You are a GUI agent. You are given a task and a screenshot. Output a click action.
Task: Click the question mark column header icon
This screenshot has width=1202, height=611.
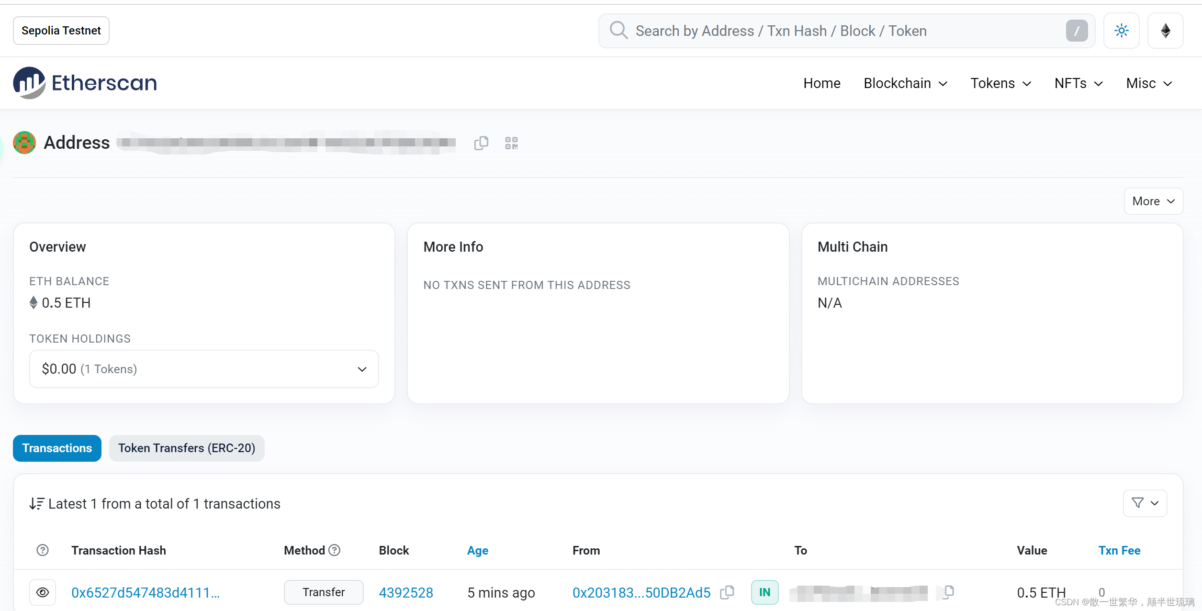coord(43,550)
